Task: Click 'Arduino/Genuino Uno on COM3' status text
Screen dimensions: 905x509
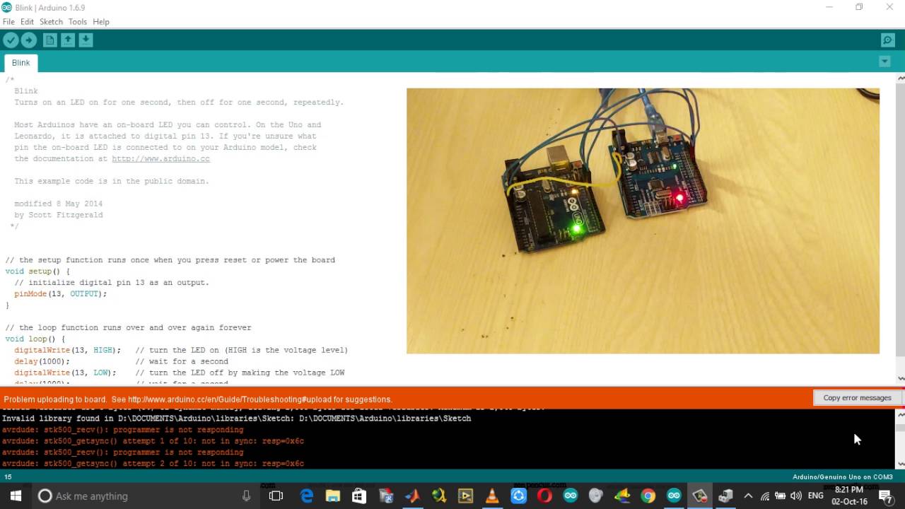Action: pyautogui.click(x=842, y=477)
